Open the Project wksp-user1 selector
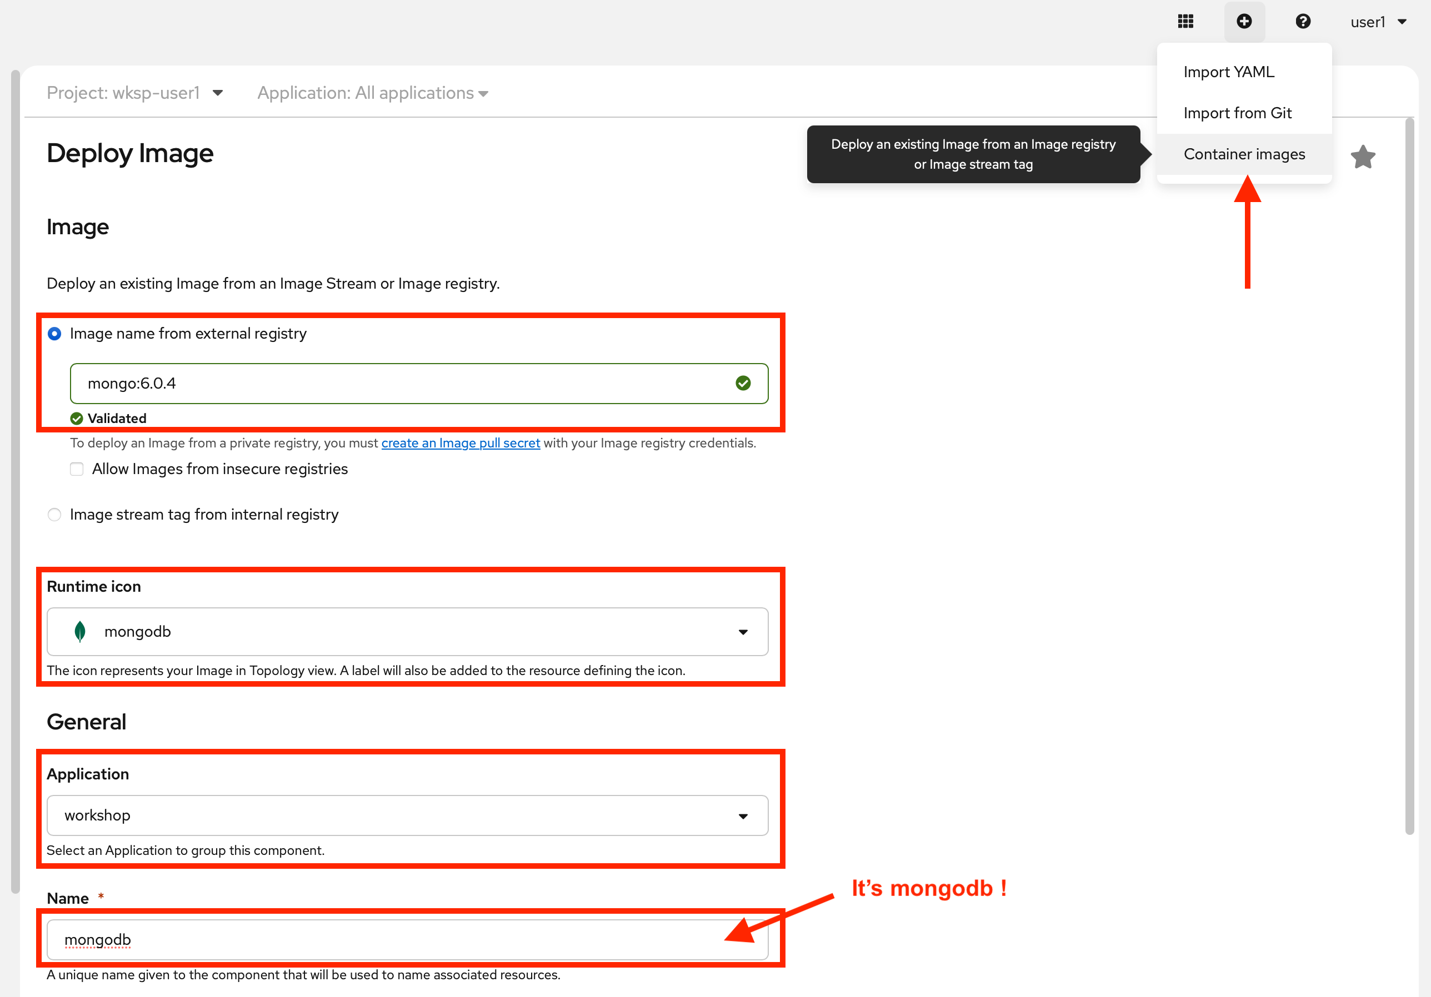Image resolution: width=1431 pixels, height=997 pixels. click(134, 93)
